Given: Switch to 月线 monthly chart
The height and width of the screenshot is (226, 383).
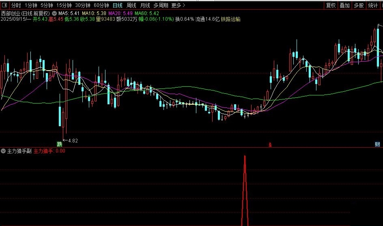Looking at the screenshot, I should tap(145, 5).
